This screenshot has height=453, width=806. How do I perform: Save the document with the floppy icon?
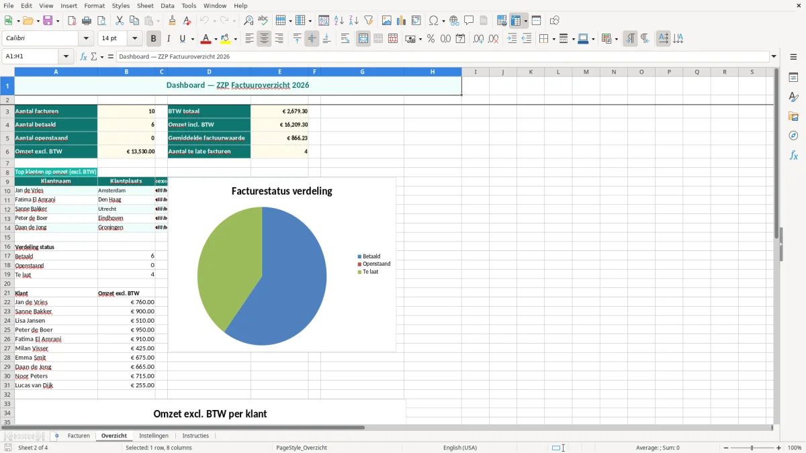point(48,21)
